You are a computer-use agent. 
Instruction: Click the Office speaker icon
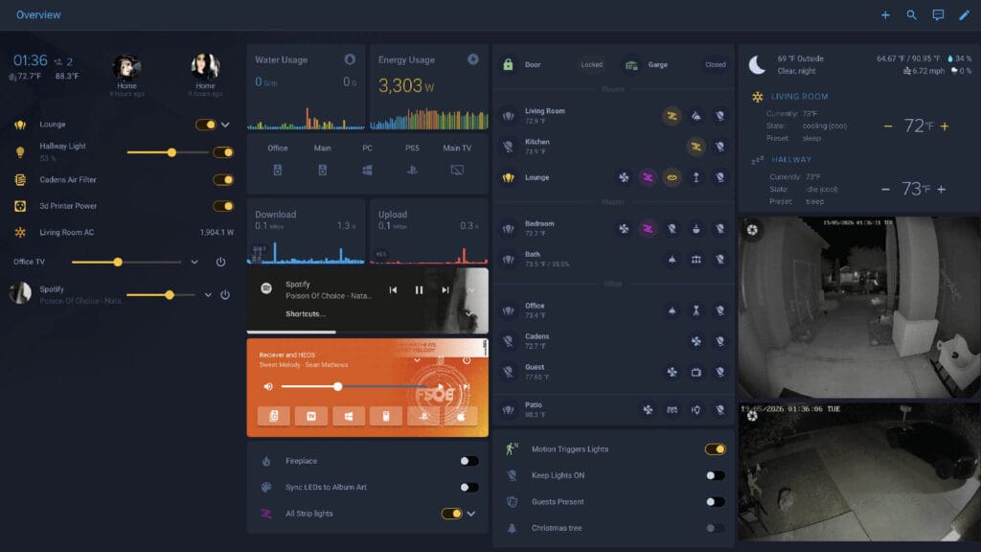(x=277, y=171)
